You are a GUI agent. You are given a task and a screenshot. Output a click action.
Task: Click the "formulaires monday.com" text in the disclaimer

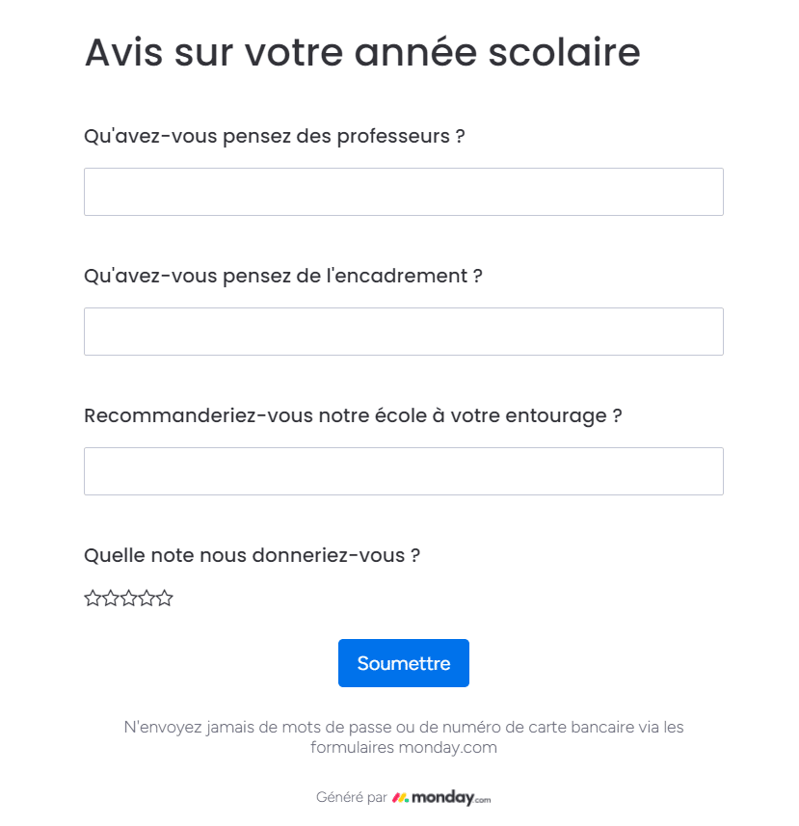pos(404,748)
